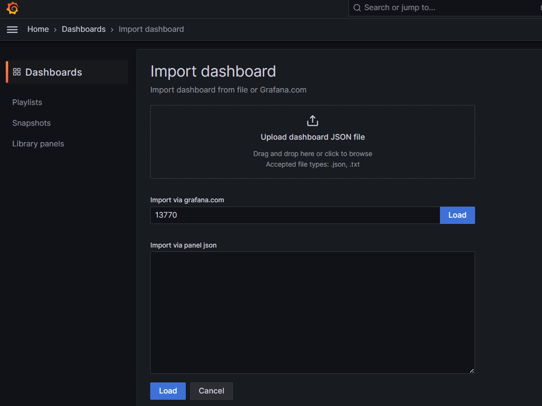Open Snapshots in the sidebar
The width and height of the screenshot is (542, 406).
click(x=31, y=123)
